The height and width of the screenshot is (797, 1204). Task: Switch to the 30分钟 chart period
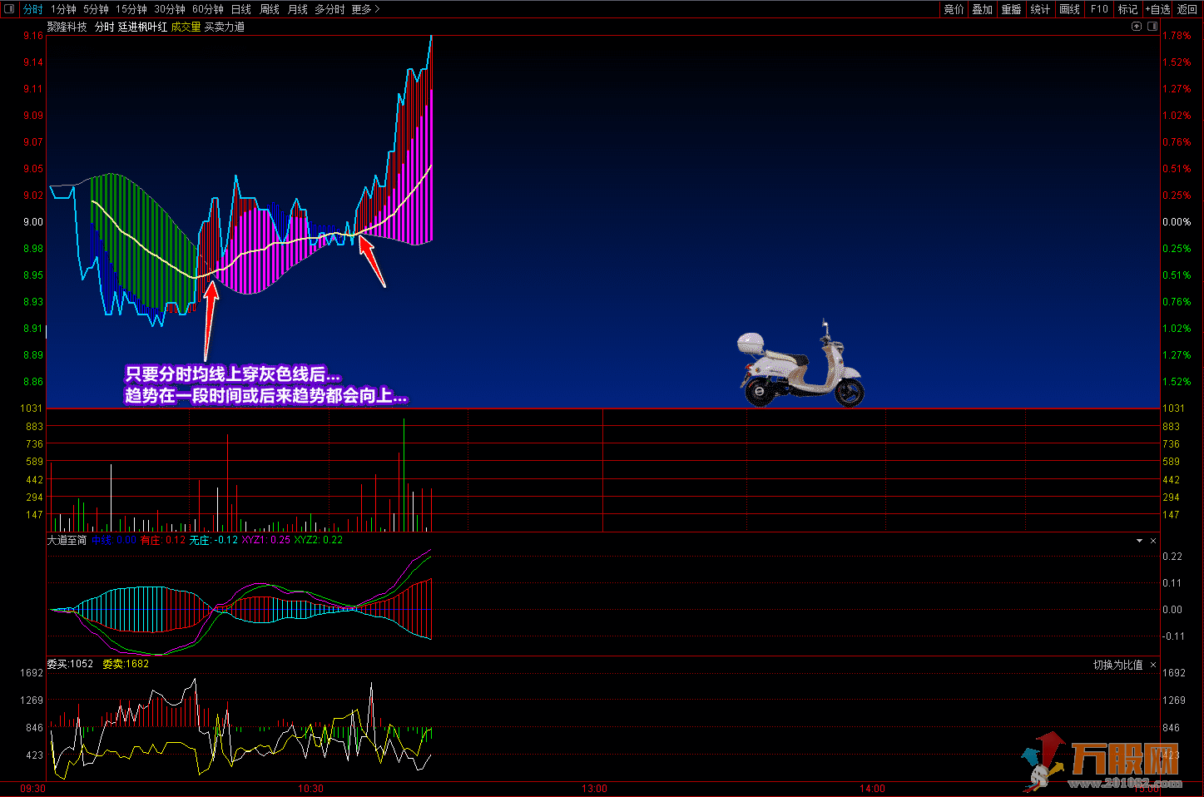click(170, 9)
